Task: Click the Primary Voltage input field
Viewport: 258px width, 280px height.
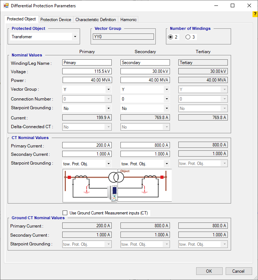Action: [87, 72]
